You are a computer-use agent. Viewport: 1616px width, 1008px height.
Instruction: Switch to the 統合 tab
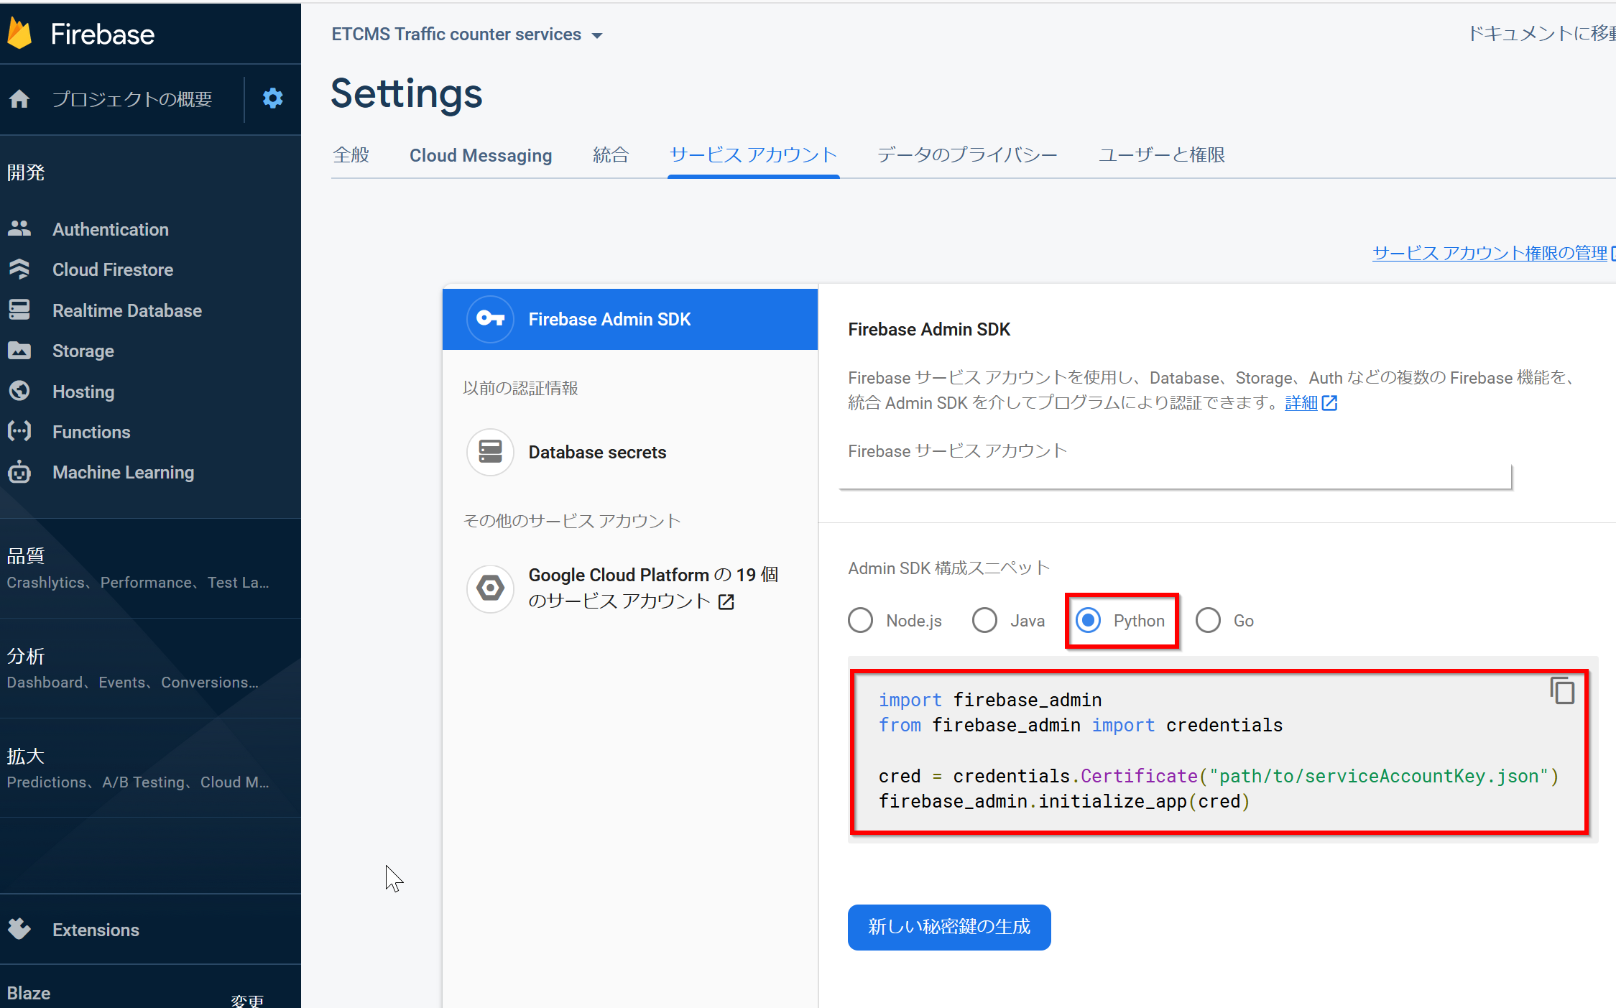point(610,154)
